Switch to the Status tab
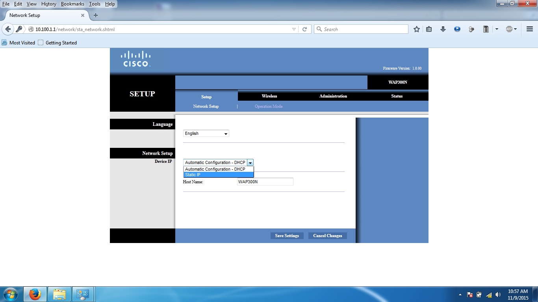Screen dimensions: 538x302 click(397, 96)
